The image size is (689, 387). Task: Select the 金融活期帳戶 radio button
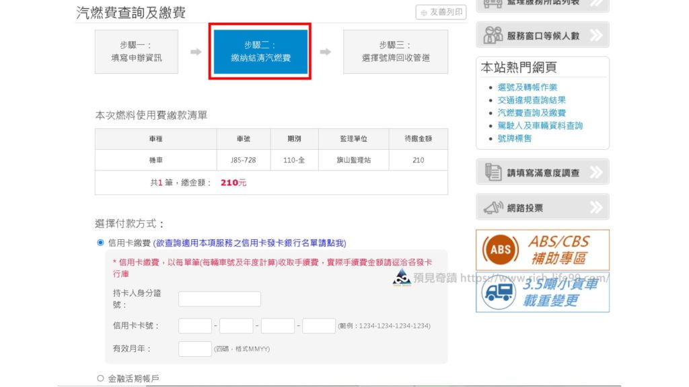[x=101, y=378]
